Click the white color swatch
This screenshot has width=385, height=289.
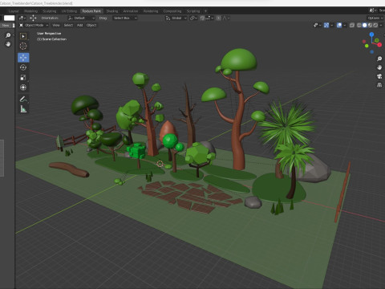pyautogui.click(x=9, y=18)
